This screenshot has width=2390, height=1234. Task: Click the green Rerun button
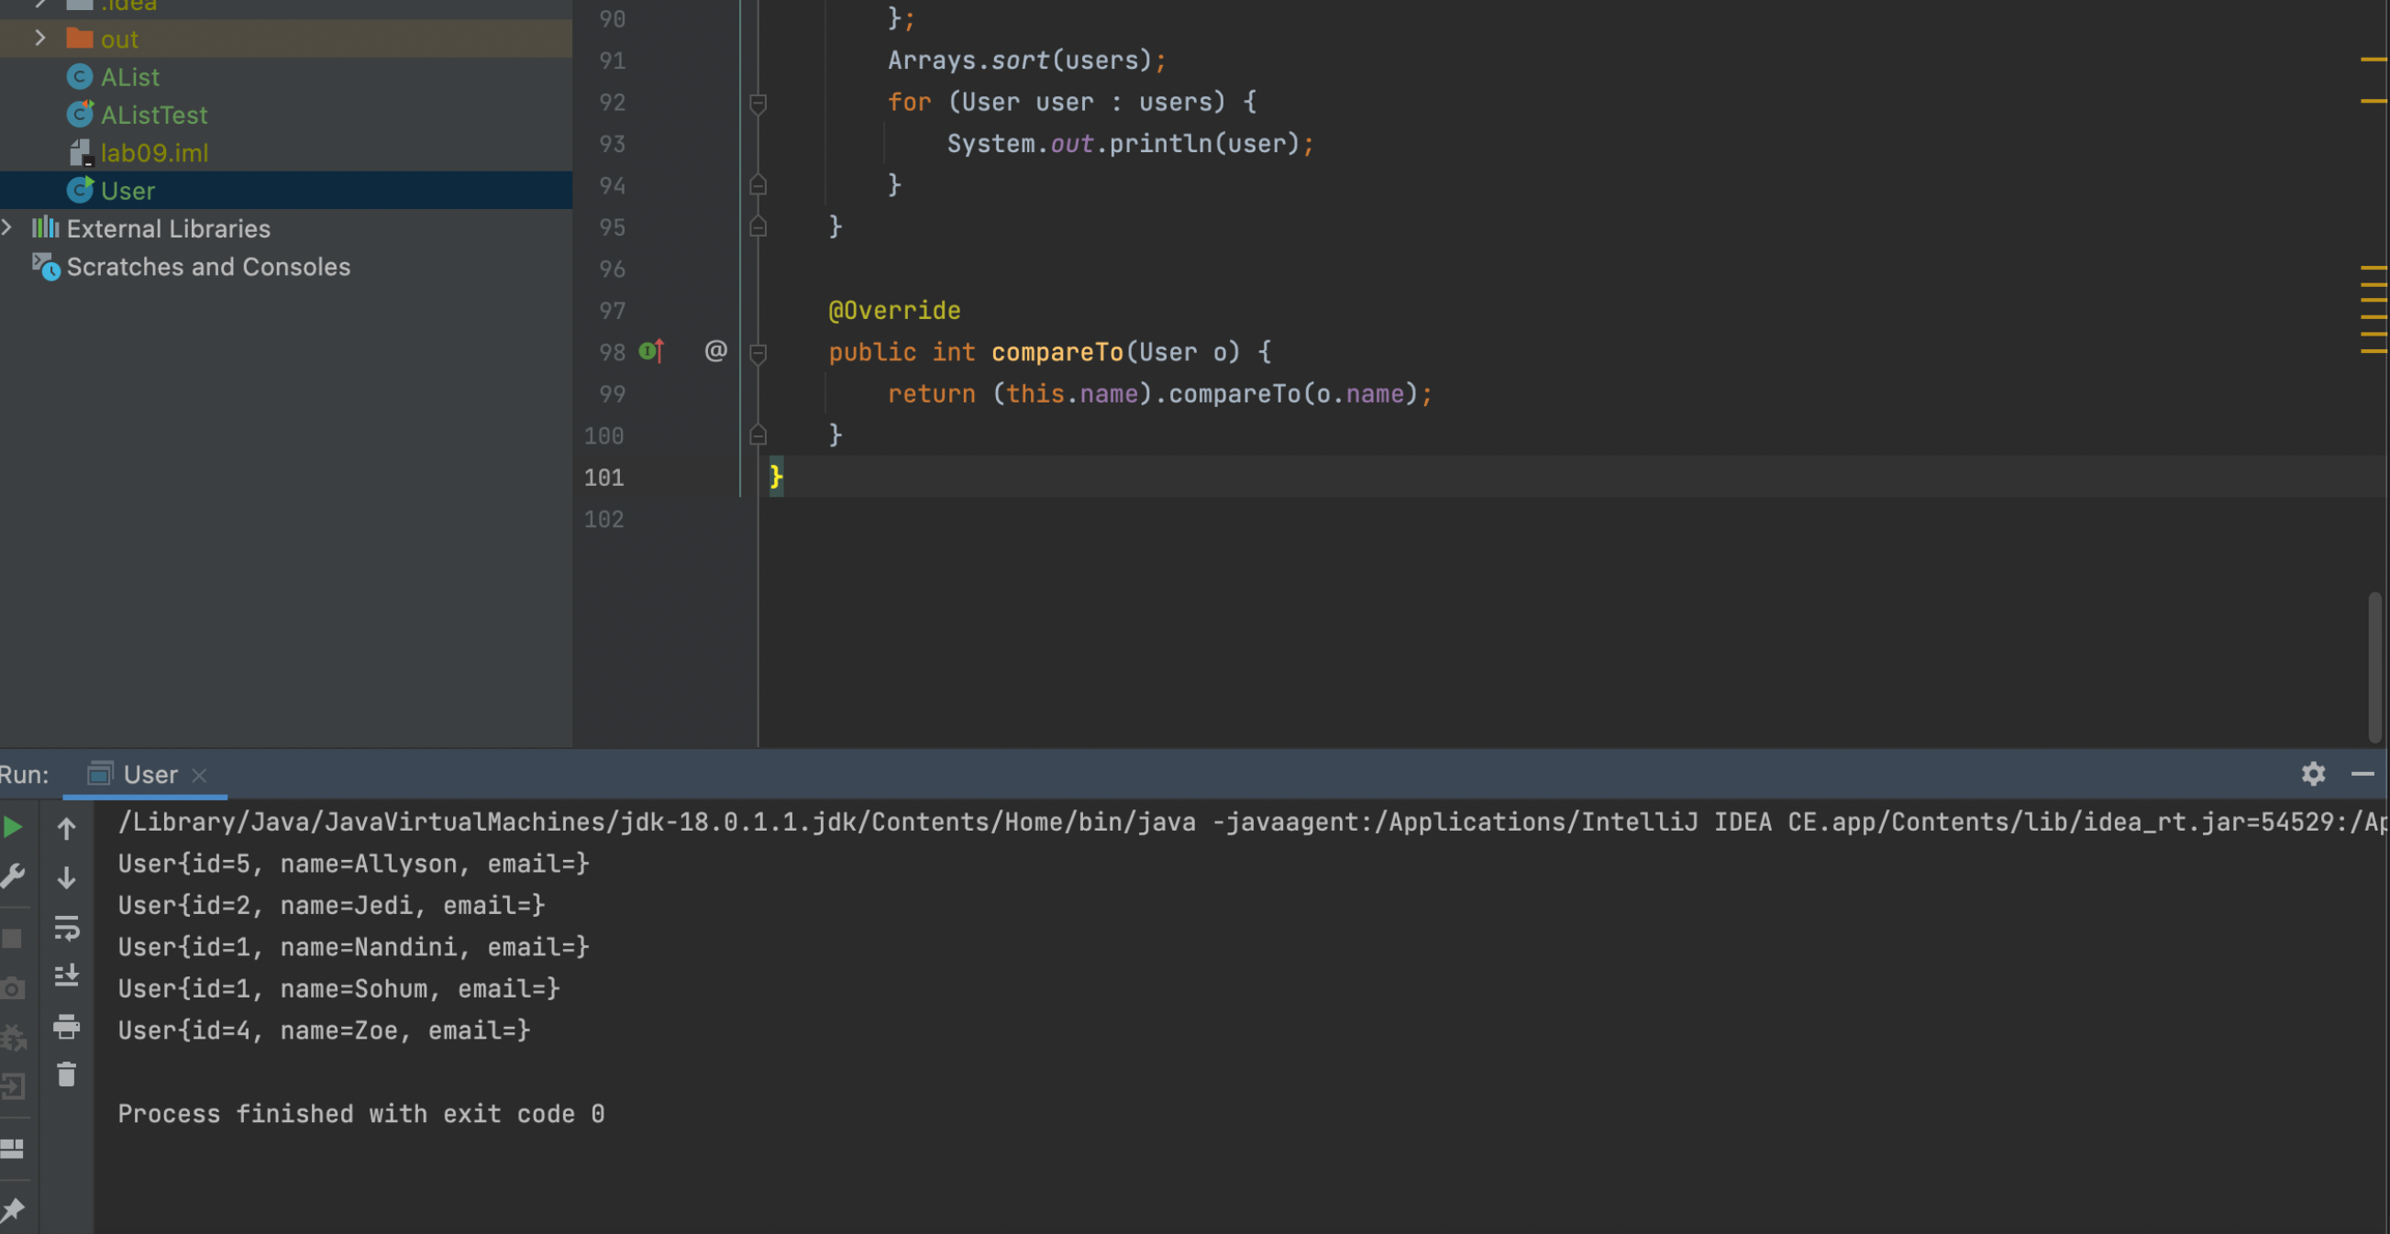13,827
